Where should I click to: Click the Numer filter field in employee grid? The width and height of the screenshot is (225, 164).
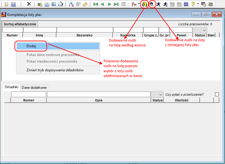13,30
